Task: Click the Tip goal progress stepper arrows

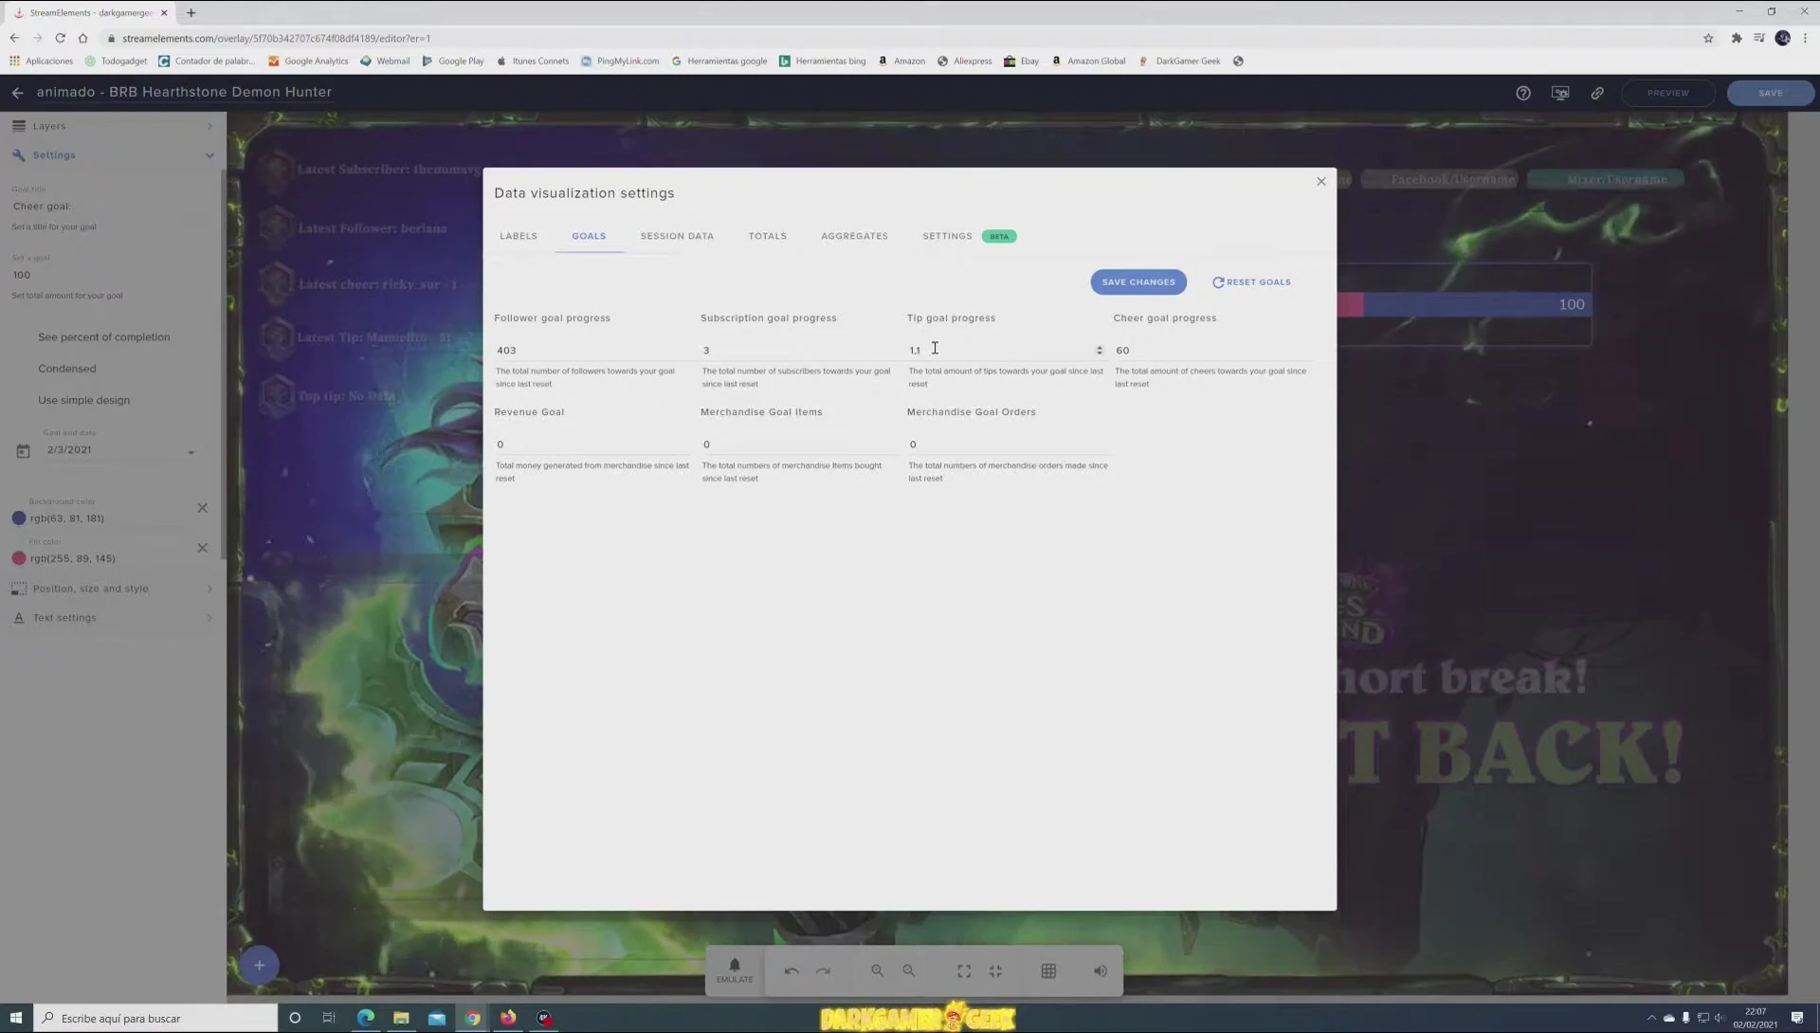Action: (x=1100, y=351)
